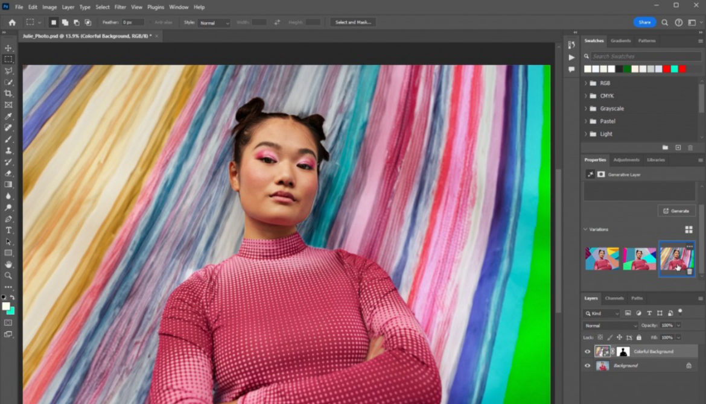Screen dimensions: 706x404
Task: Select the Eyedropper tool
Action: (x=8, y=116)
